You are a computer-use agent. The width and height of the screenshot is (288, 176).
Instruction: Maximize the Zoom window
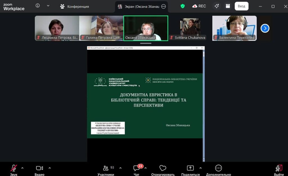tap(273, 6)
